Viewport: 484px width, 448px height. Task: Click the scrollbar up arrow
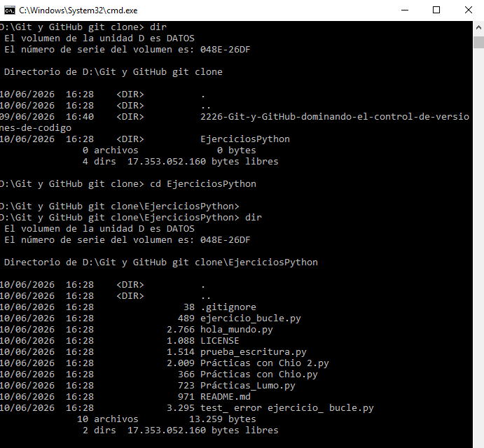coord(478,28)
